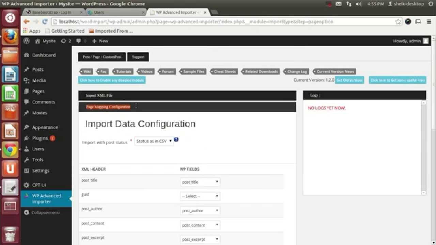436x245 pixels.
Task: Bookmark this page with the star icon
Action: 398,21
